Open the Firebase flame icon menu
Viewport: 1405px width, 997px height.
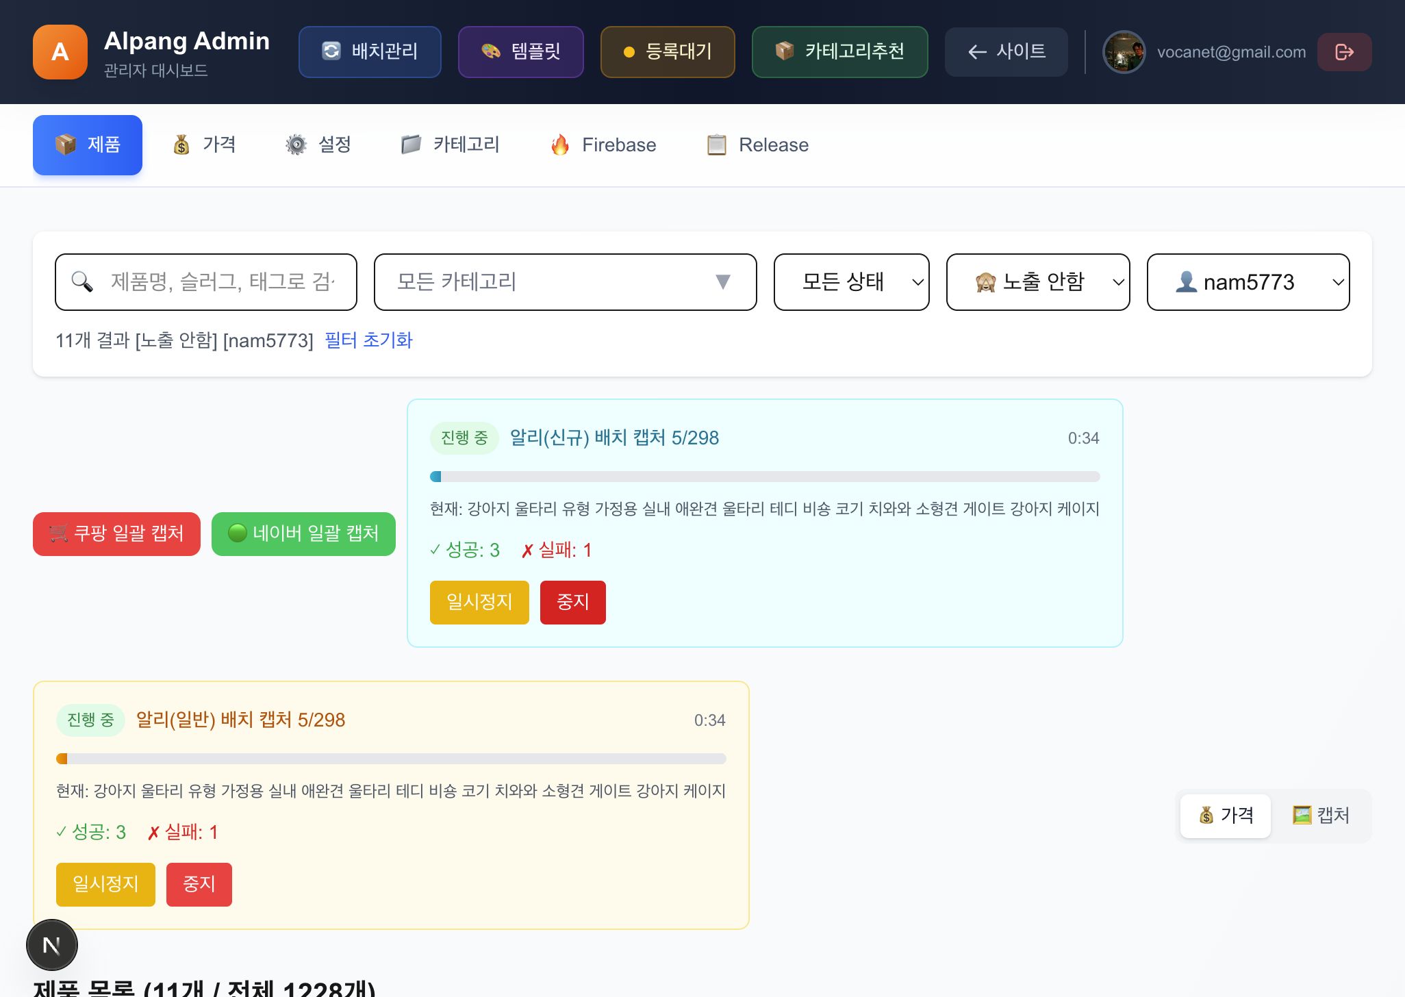pyautogui.click(x=561, y=144)
